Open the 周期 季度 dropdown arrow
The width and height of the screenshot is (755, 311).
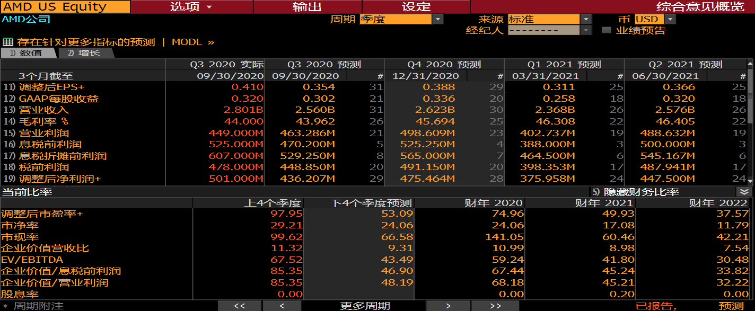(x=438, y=19)
